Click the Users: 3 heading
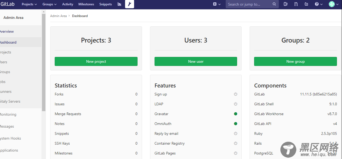Viewport: 342px width, 159px height. coord(196,40)
